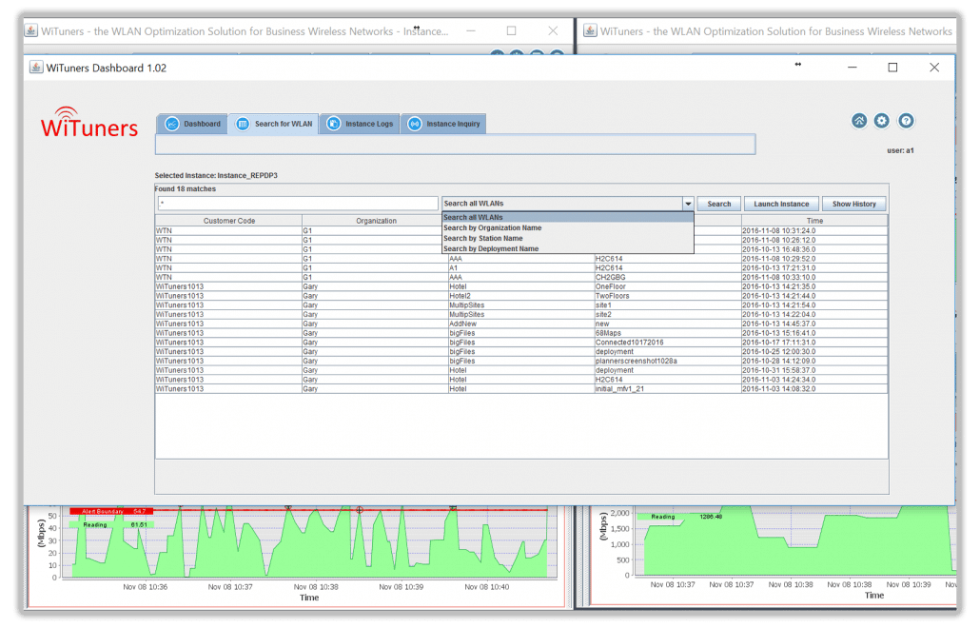Screen dimensions: 980x628
Task: Click the Launch Instance button
Action: tap(781, 204)
